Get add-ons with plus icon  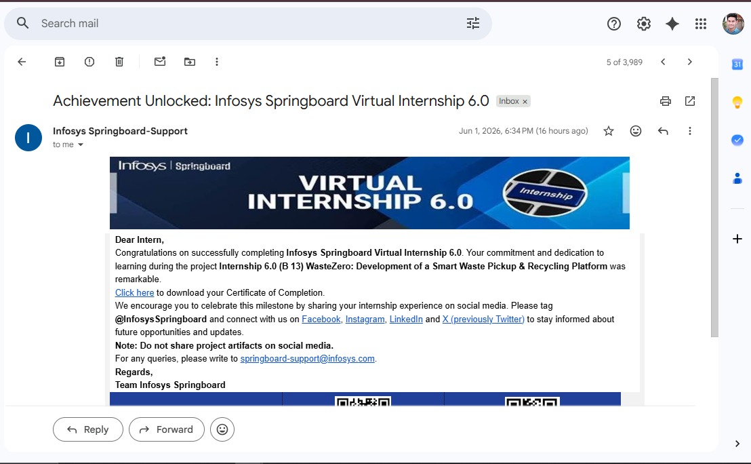coord(737,239)
